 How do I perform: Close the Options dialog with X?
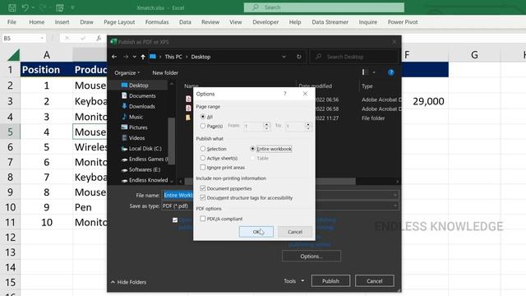(x=305, y=94)
